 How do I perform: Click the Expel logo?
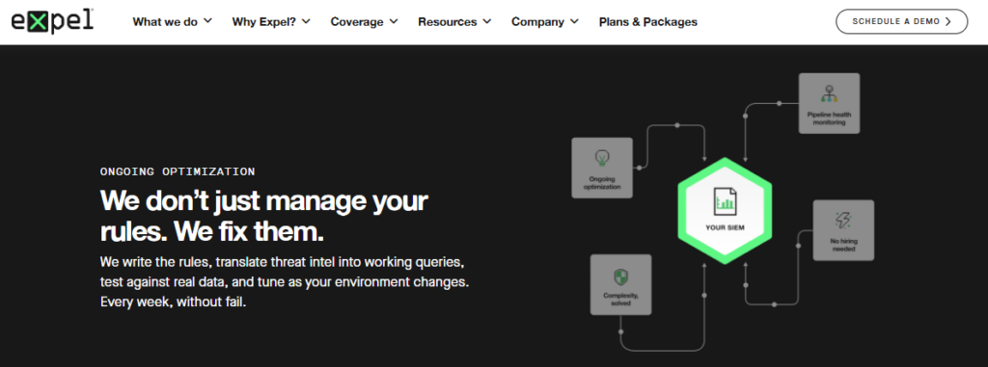tap(52, 21)
